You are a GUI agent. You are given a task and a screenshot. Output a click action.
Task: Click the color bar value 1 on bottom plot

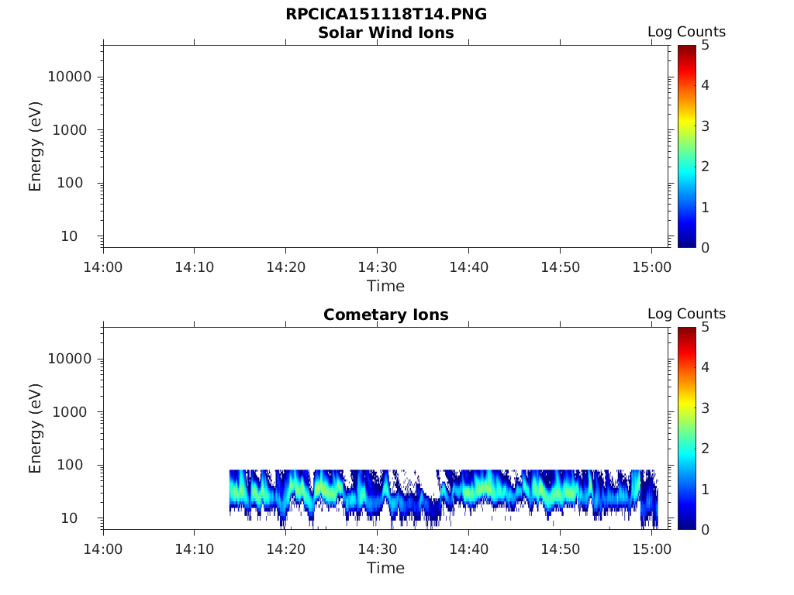[705, 490]
